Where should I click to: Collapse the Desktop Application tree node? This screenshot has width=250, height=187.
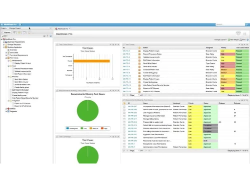[x=4, y=47]
